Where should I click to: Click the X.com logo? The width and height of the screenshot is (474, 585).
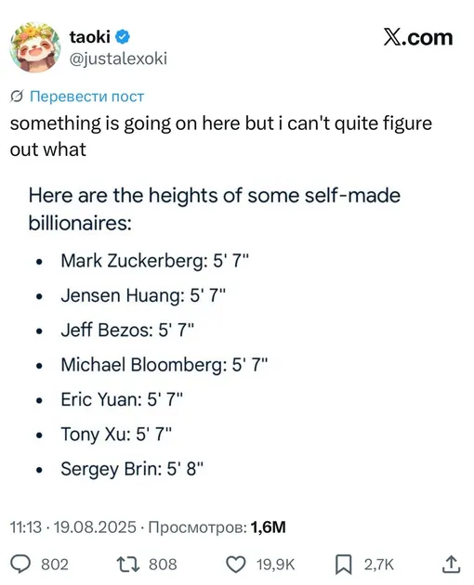tap(418, 37)
